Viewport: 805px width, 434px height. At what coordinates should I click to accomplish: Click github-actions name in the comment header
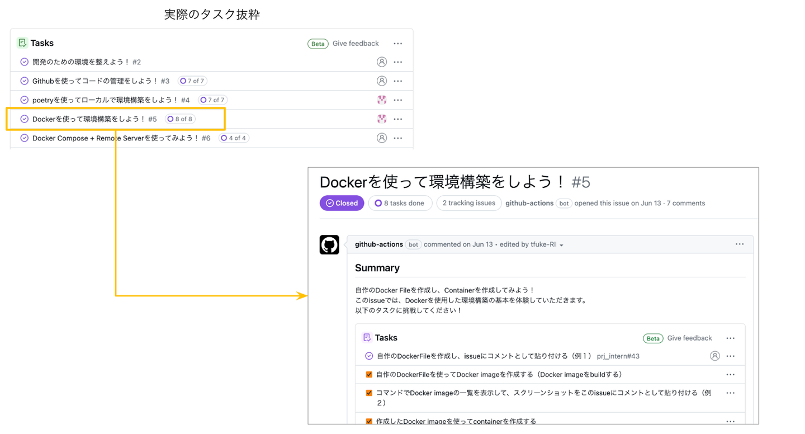[379, 244]
